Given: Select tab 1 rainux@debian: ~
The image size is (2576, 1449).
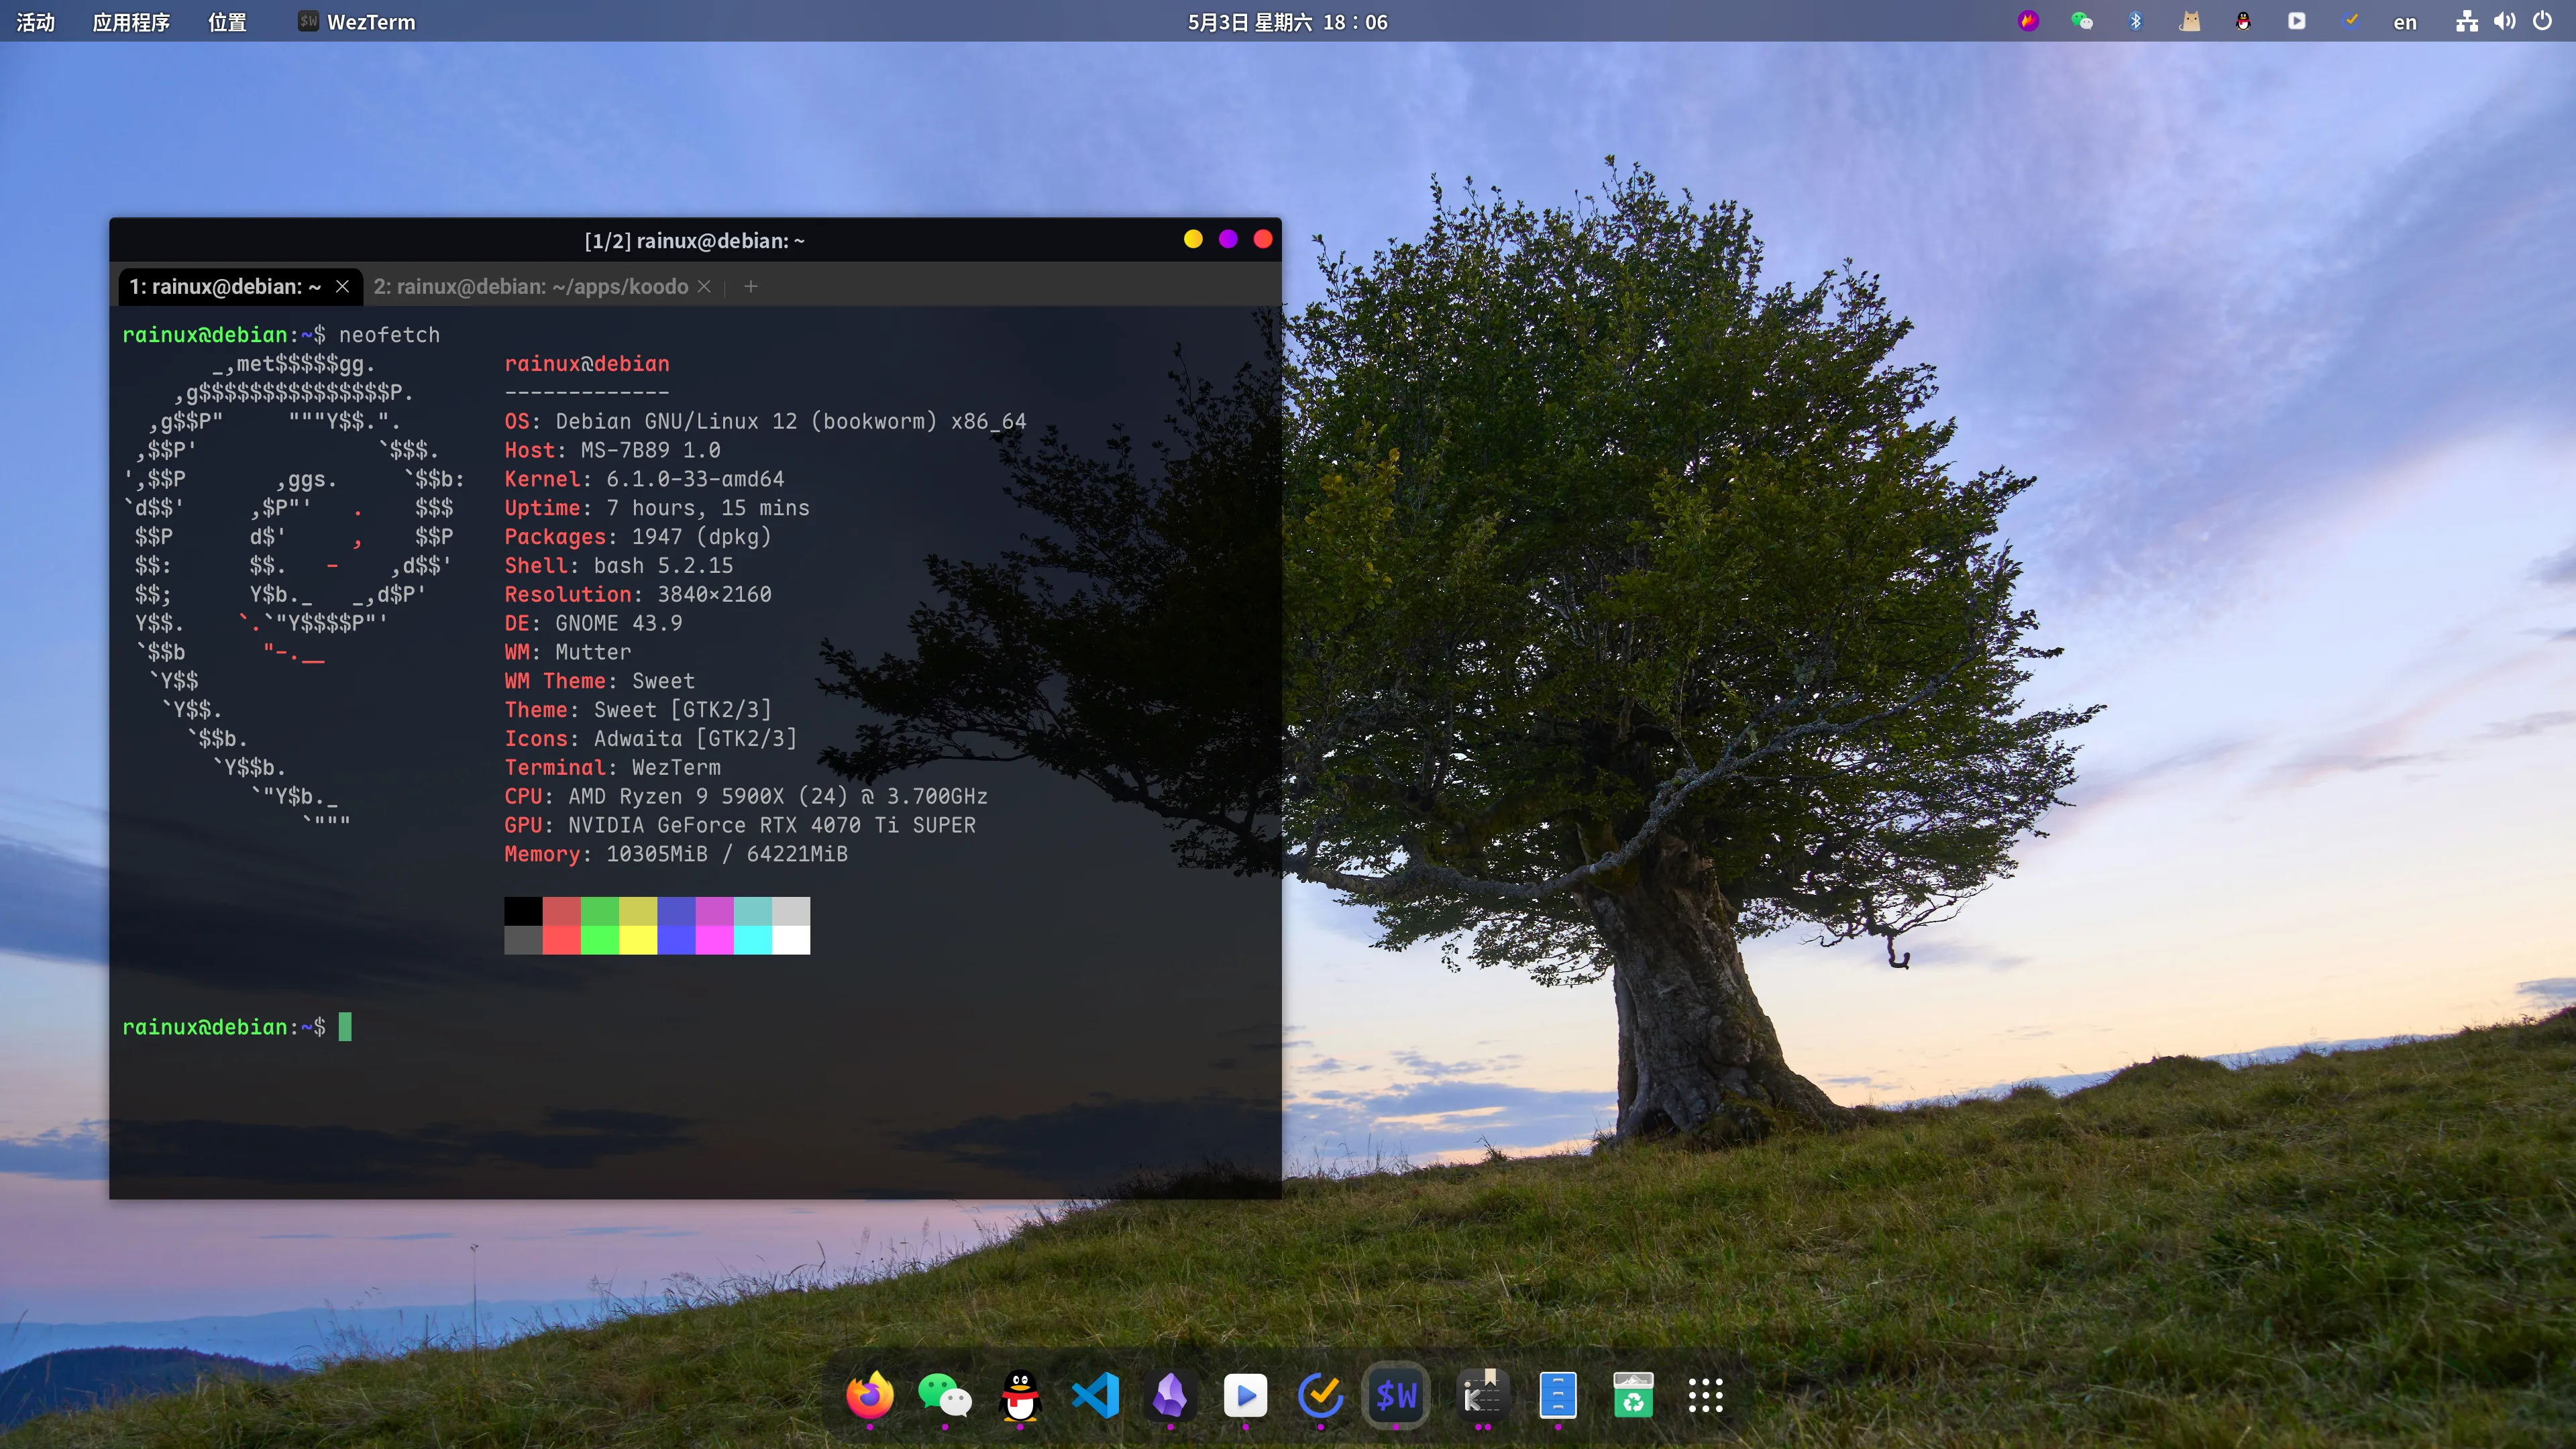Looking at the screenshot, I should click(225, 287).
